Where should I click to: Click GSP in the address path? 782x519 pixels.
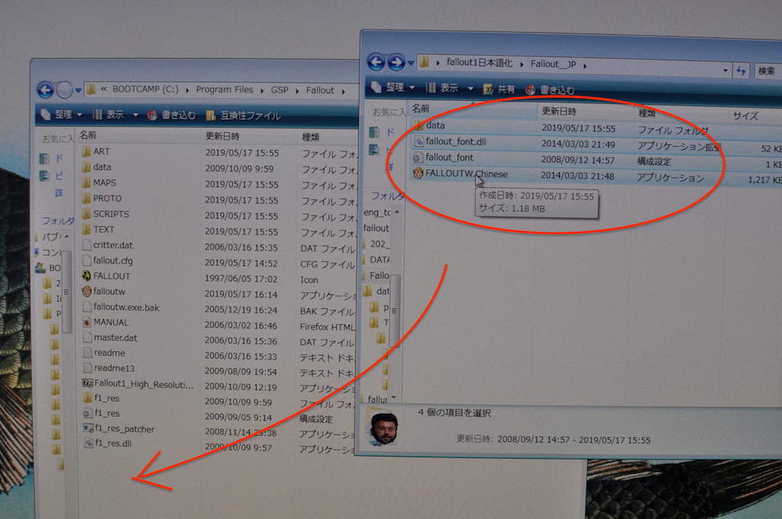(x=280, y=90)
